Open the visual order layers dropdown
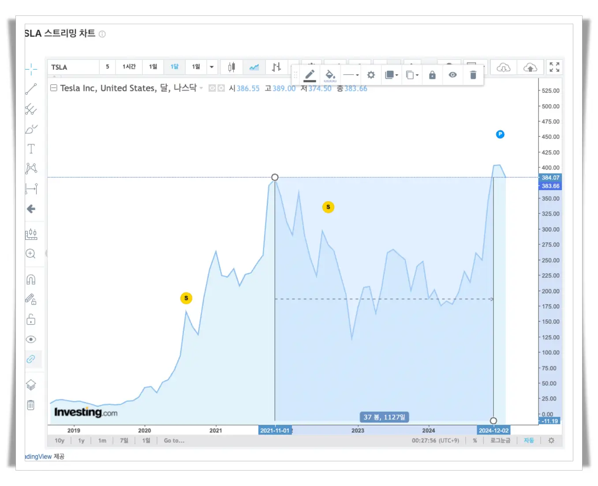The width and height of the screenshot is (598, 486). 391,75
